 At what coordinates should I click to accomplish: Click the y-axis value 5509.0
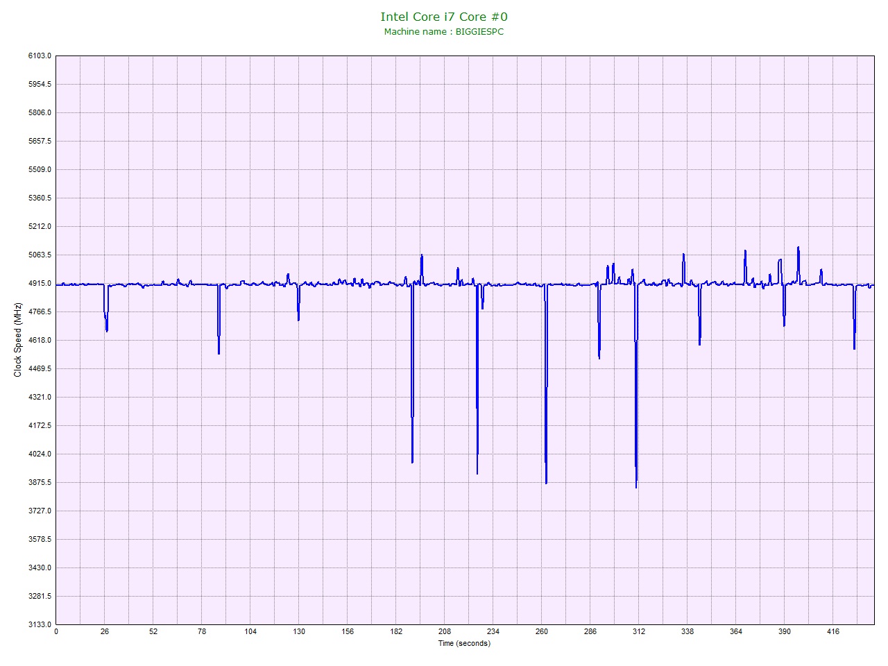pyautogui.click(x=40, y=169)
